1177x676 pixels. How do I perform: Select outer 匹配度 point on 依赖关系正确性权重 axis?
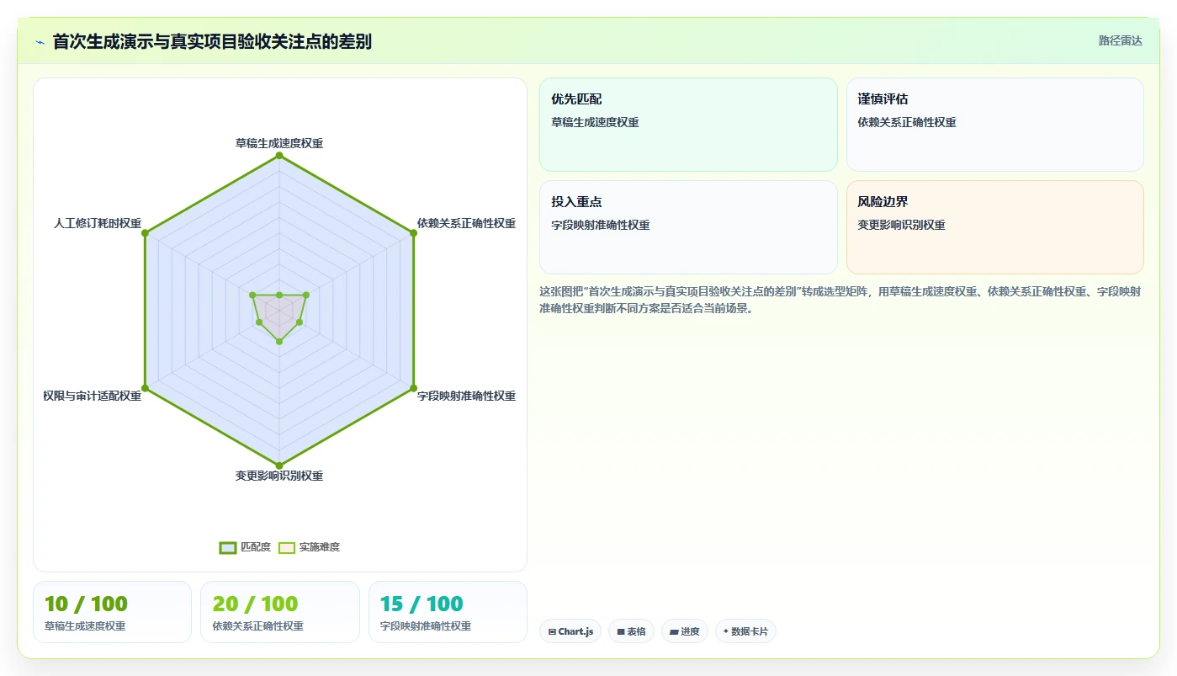point(413,233)
